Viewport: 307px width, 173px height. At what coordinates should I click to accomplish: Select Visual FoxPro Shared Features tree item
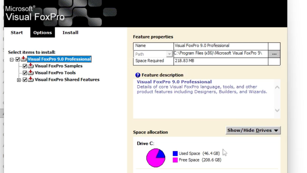point(67,80)
